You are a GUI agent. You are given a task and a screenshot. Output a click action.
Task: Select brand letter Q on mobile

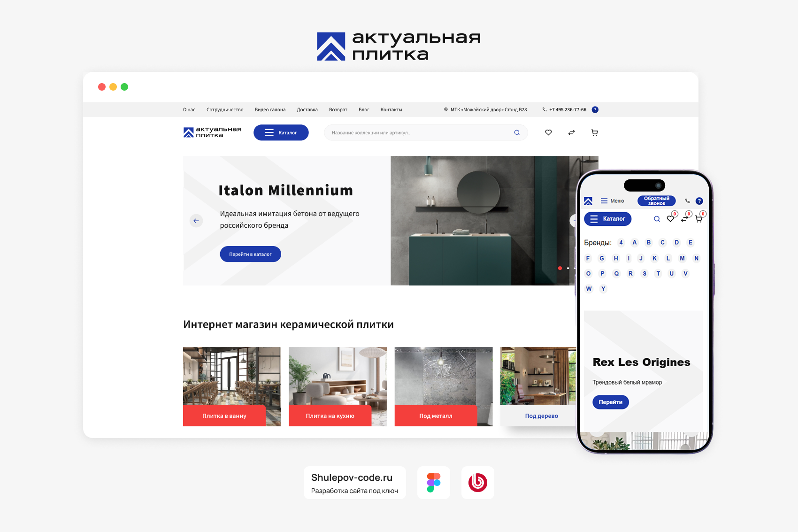[x=616, y=274]
